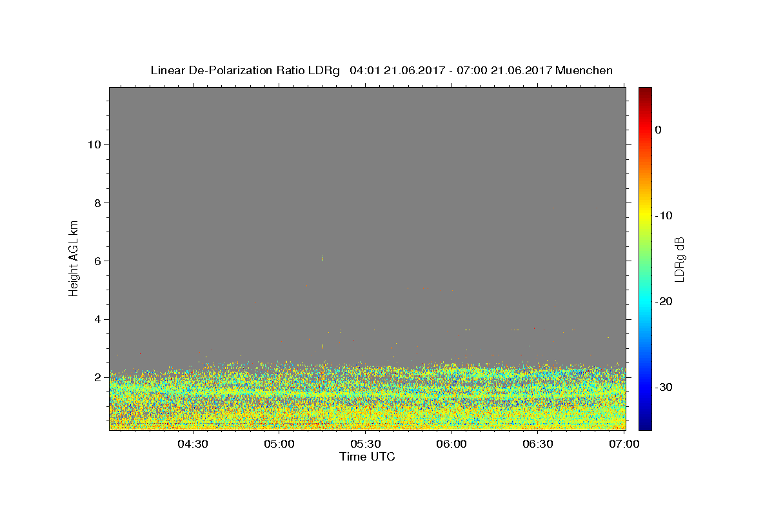Click the 'Time UTC' axis label
The image size is (774, 516).
coord(367,457)
